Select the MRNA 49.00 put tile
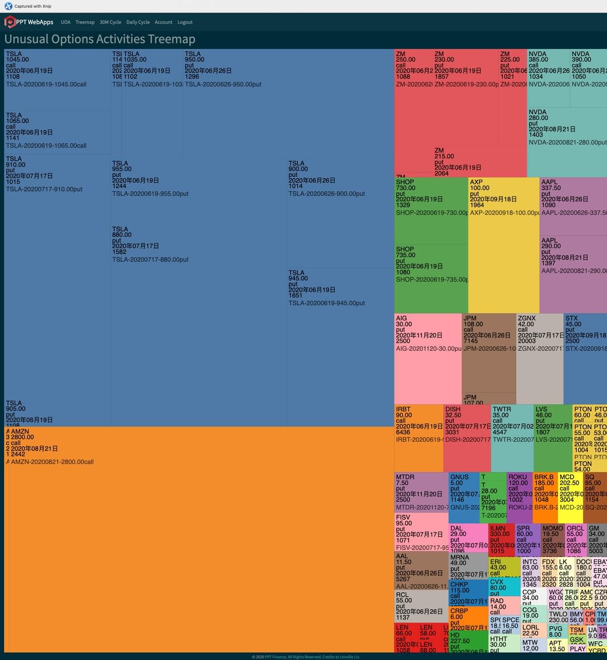607x660 pixels. [468, 566]
